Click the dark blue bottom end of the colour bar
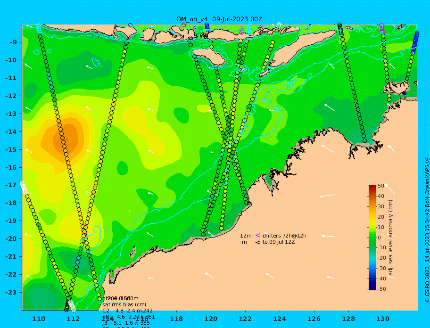Viewport: 430px width, 328px height. tap(372, 288)
